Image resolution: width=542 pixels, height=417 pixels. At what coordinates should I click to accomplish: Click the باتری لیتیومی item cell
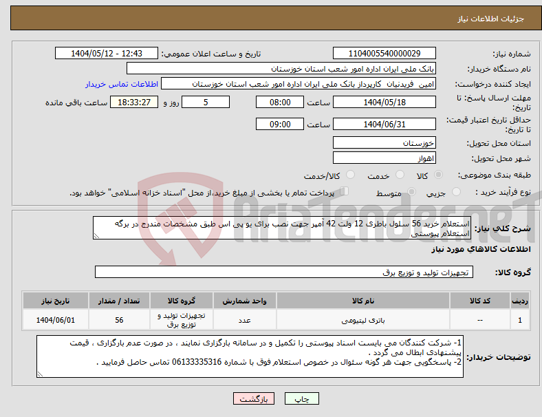coord(363,320)
